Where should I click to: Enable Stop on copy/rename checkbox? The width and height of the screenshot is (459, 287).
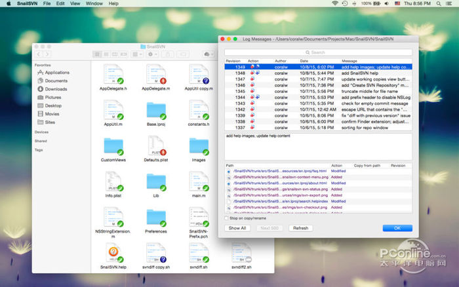226,218
